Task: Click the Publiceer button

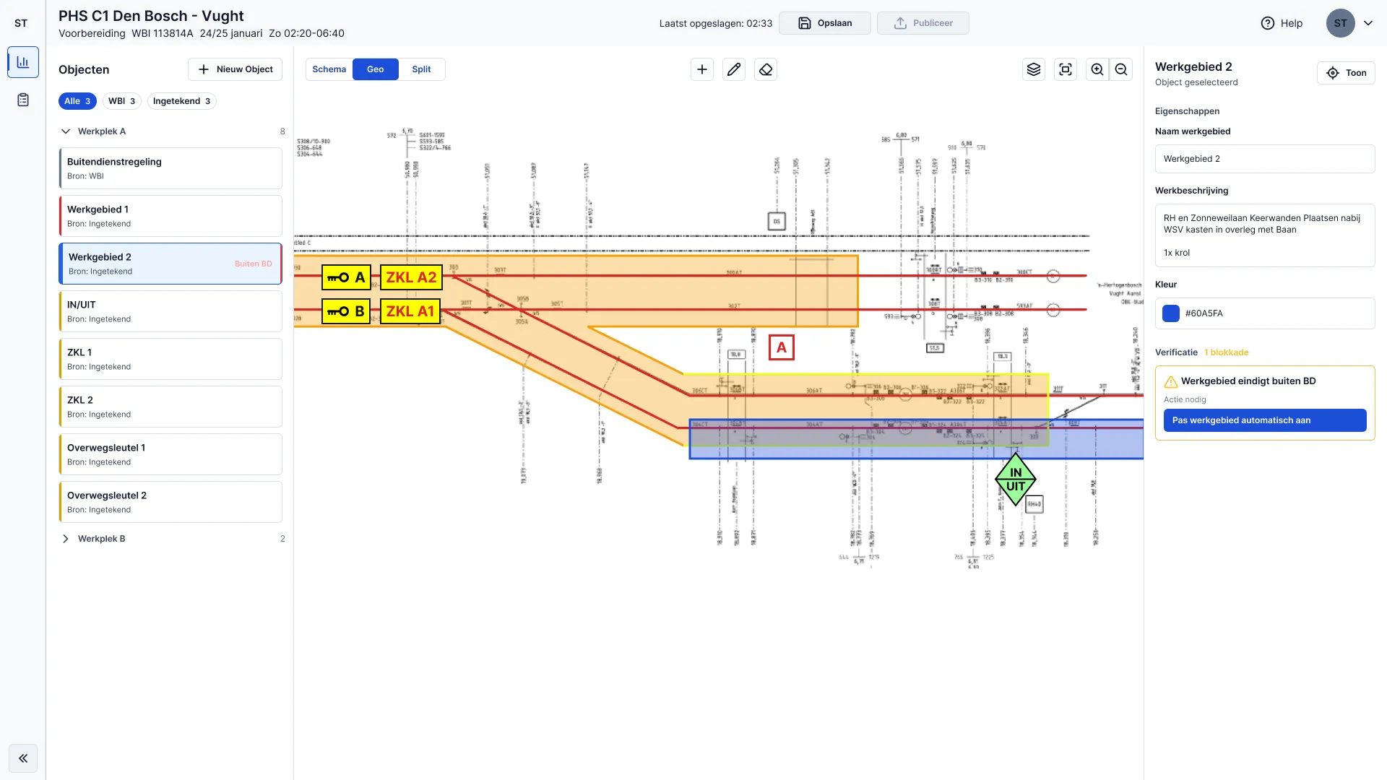Action: pyautogui.click(x=923, y=23)
